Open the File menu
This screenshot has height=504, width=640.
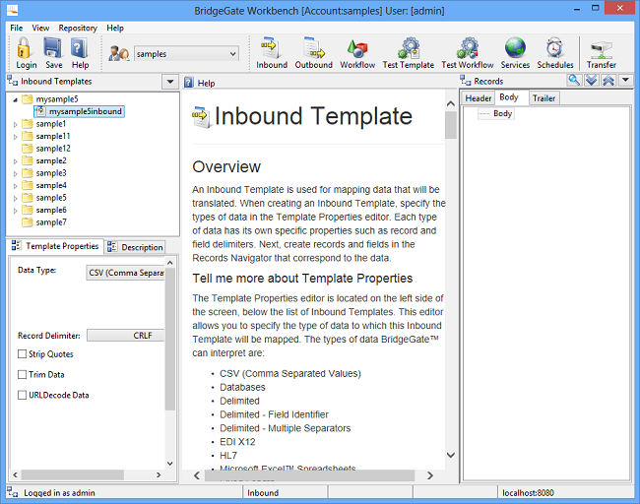coord(17,28)
